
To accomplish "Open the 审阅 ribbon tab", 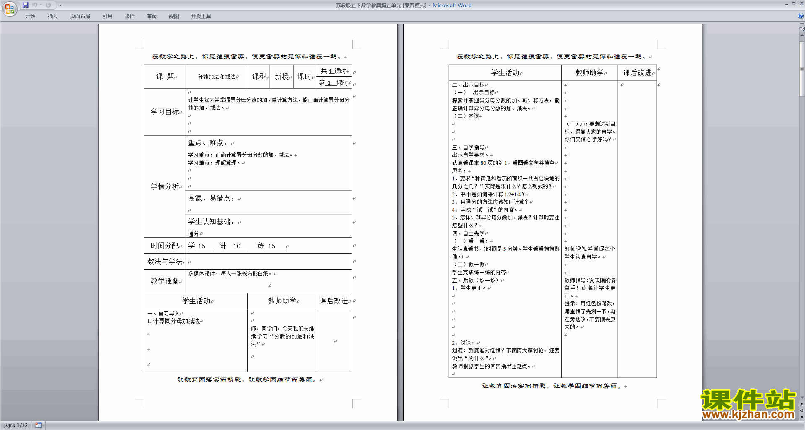I will coord(152,16).
